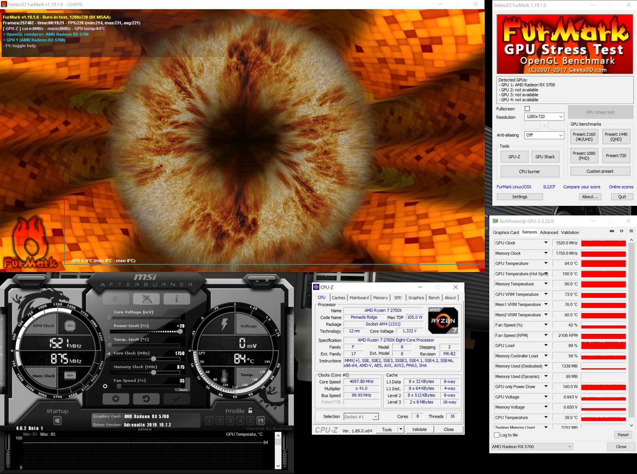Open MSI Afterburner settings gear button

pyautogui.click(x=115, y=399)
